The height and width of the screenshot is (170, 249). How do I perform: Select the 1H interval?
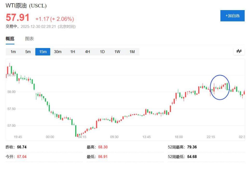pyautogui.click(x=72, y=52)
